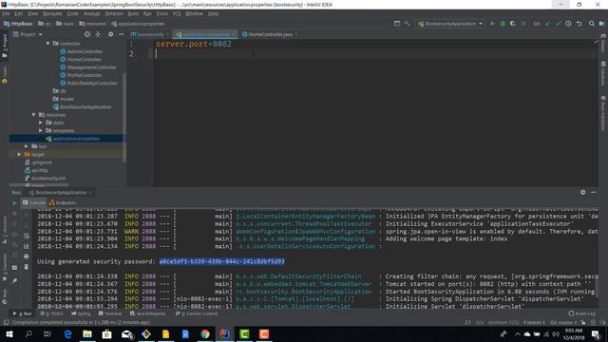Click the resources breadcrumb in the navigation bar
The height and width of the screenshot is (342, 608).
pos(93,24)
